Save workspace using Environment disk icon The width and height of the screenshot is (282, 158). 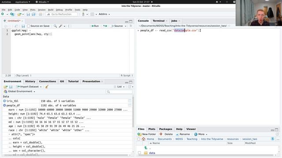coord(11,87)
